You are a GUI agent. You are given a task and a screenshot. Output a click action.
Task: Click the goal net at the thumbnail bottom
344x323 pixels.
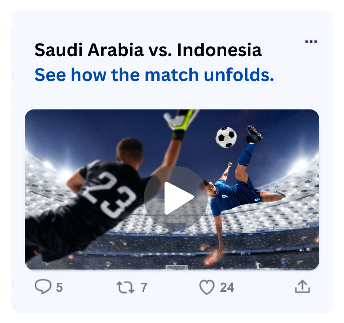tap(177, 268)
